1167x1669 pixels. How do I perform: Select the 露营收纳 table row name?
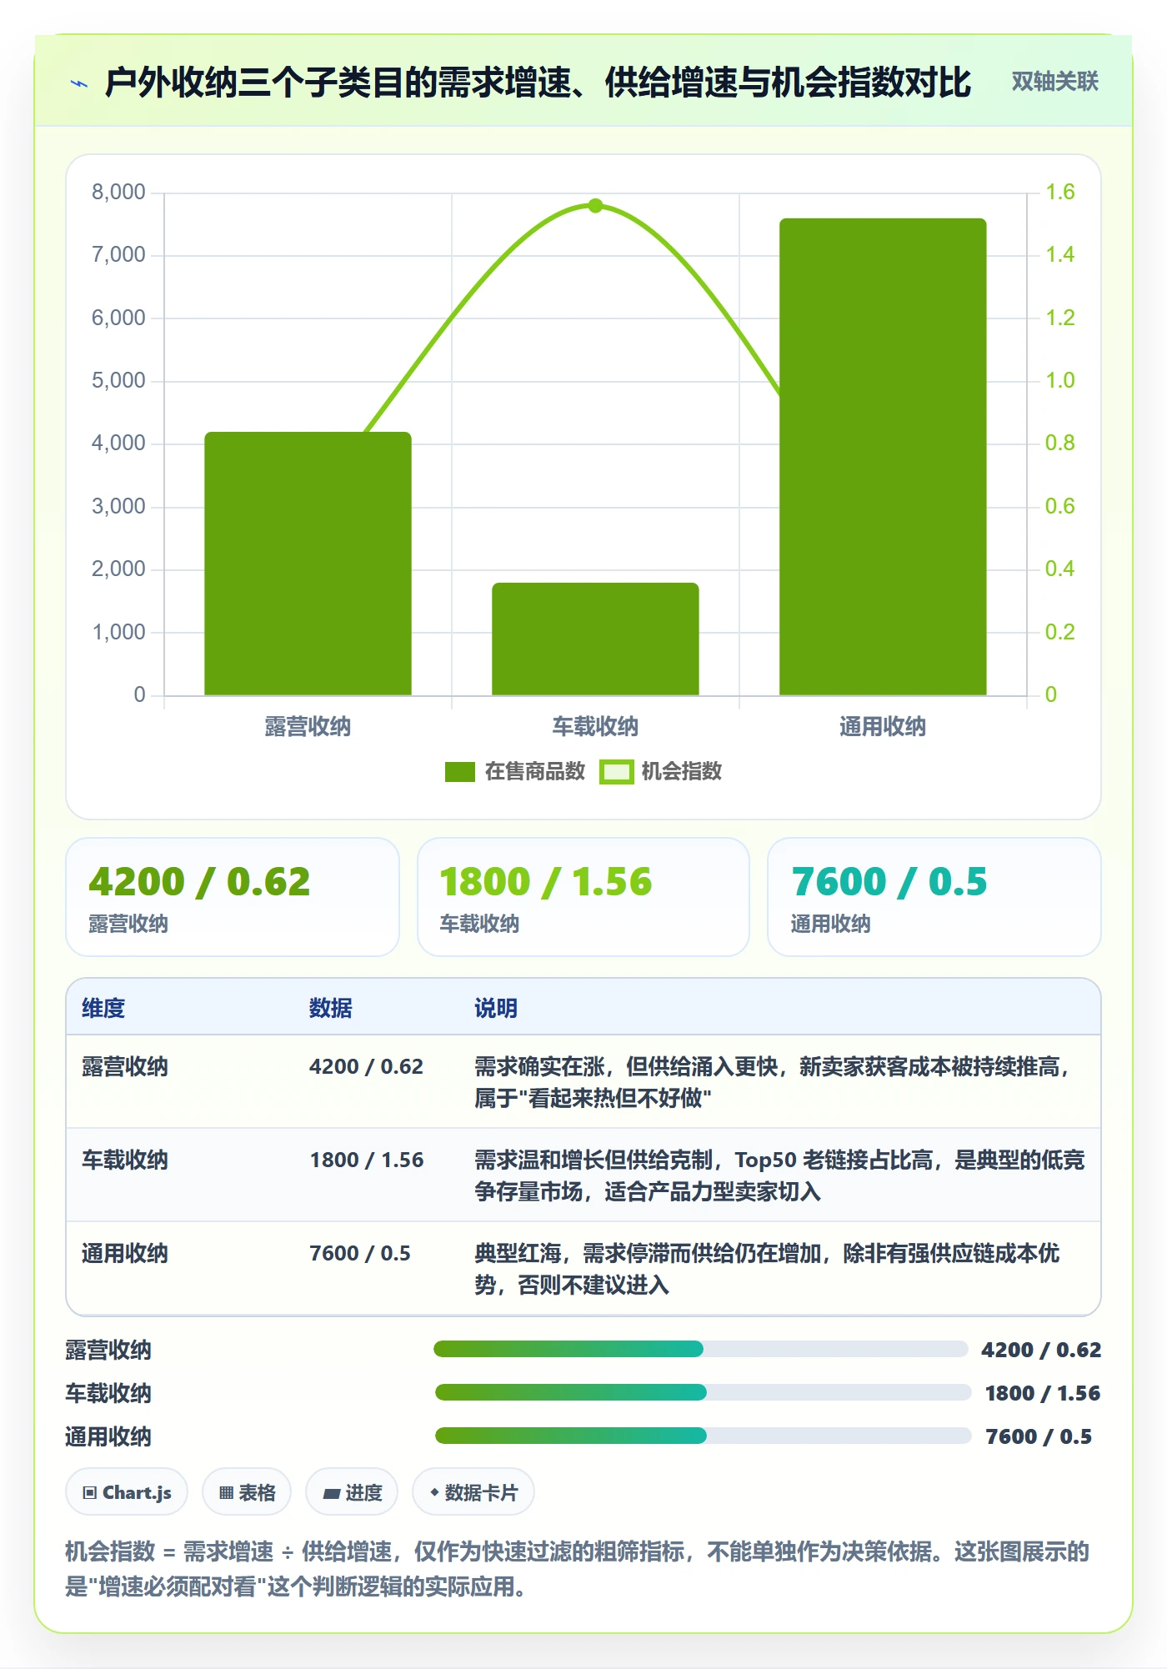(x=125, y=1066)
